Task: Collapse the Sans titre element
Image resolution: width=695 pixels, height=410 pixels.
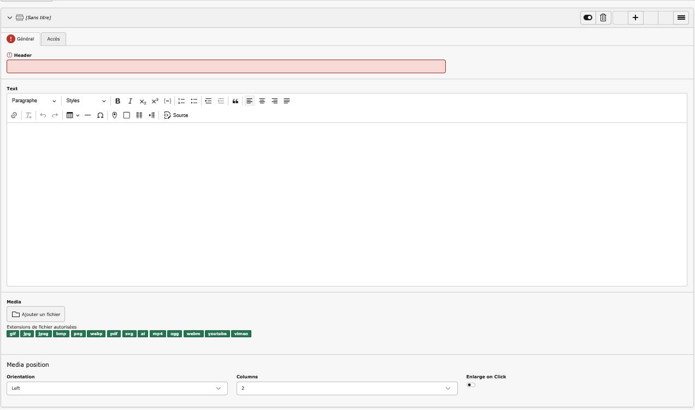Action: 10,17
